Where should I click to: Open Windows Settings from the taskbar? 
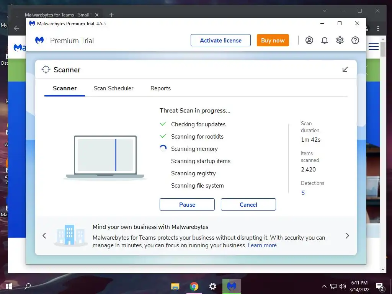(213, 286)
